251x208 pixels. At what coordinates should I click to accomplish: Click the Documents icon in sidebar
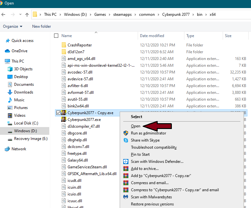pos(10,84)
